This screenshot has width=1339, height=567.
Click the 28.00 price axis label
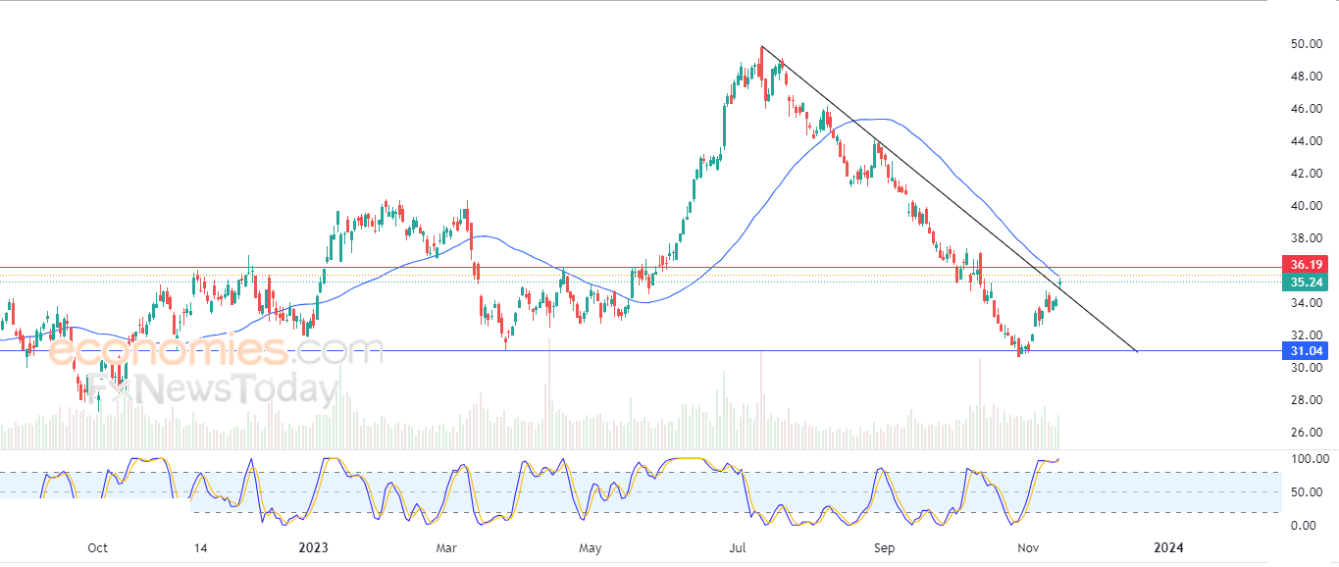1306,400
